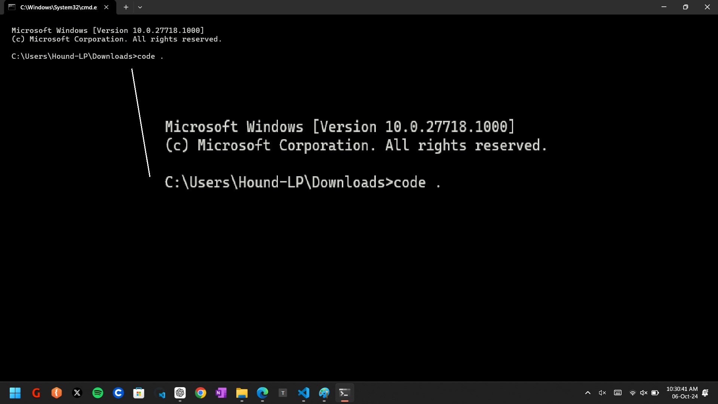Select the cmd.exe terminal tab
718x404 pixels.
pos(58,7)
